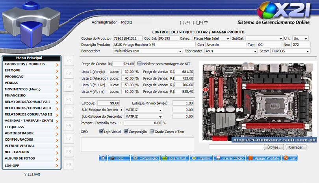
Task: Select FINANCEIRO menu item
Action: tap(31, 95)
